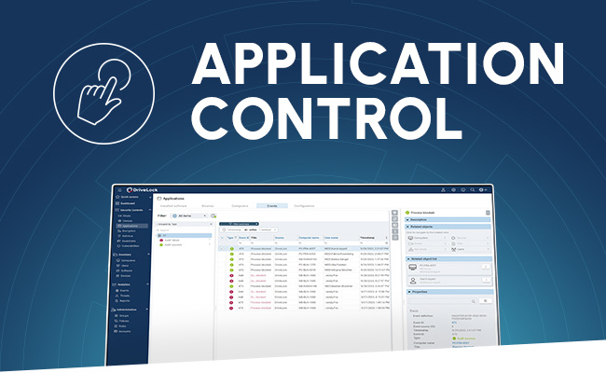Viewport: 606px width, 373px height.
Task: Click the group search field
Action: point(185,230)
